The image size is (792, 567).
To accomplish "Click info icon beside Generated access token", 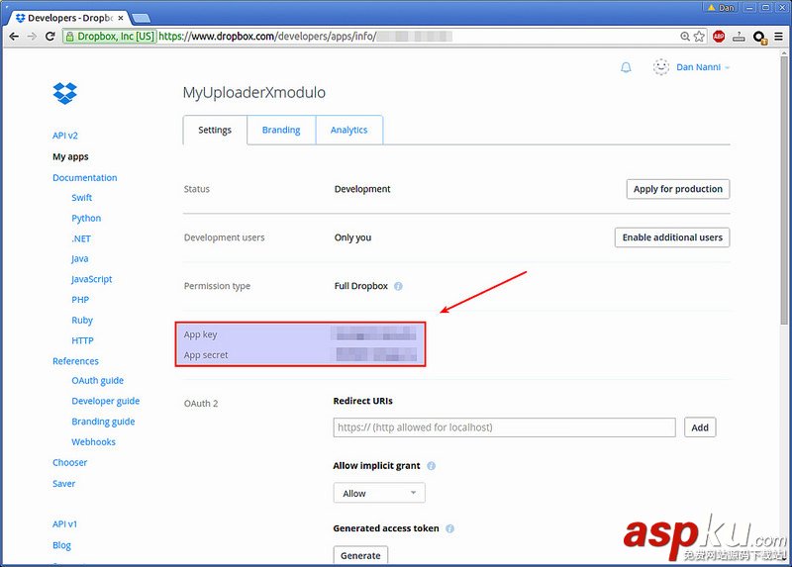I will pos(449,528).
